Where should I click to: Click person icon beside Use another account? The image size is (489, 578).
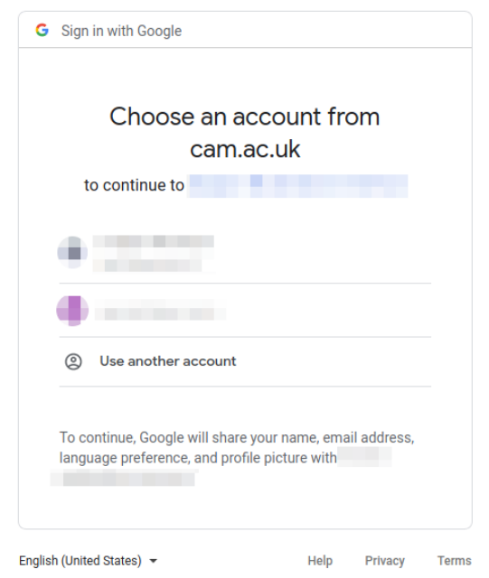pyautogui.click(x=73, y=361)
